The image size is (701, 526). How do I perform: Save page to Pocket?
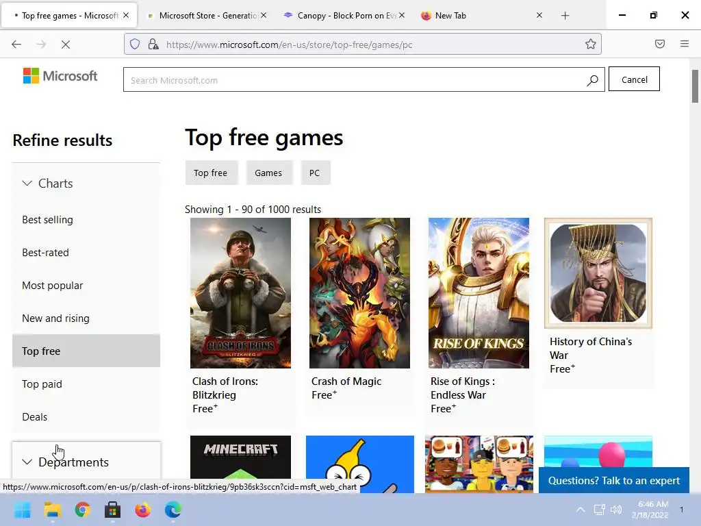[x=659, y=44]
